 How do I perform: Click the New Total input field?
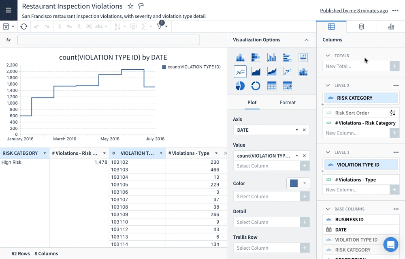pos(356,66)
